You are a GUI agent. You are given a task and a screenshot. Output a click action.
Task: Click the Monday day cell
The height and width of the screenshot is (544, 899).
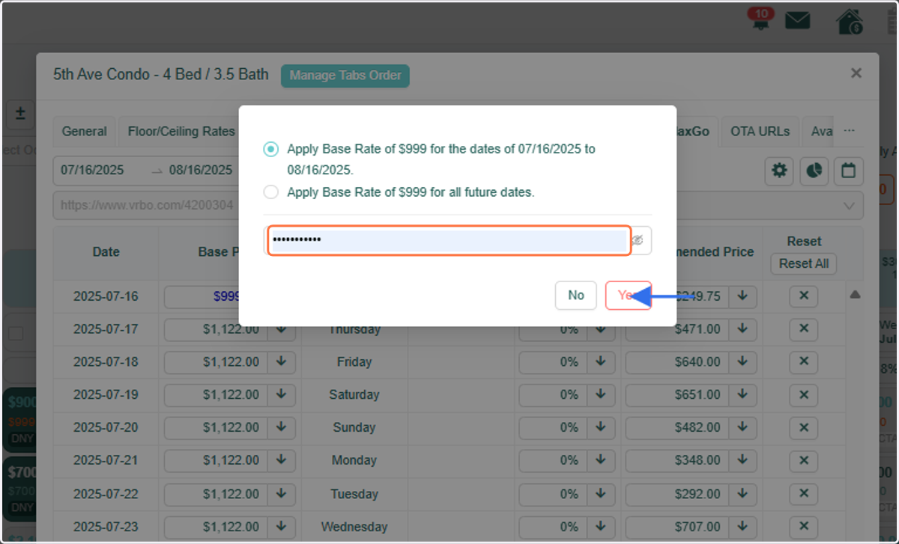(354, 460)
